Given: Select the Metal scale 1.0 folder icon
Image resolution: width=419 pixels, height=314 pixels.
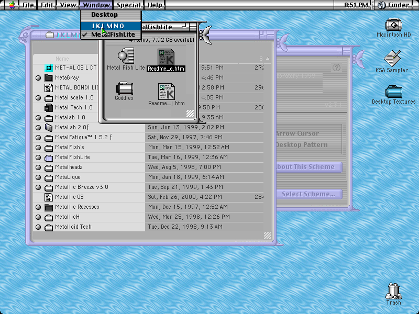Looking at the screenshot, I should [49, 98].
